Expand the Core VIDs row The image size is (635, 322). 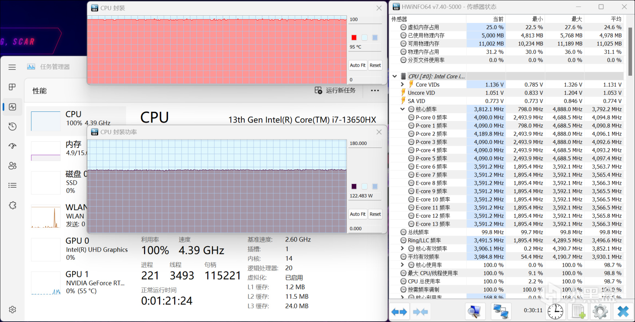coord(402,85)
